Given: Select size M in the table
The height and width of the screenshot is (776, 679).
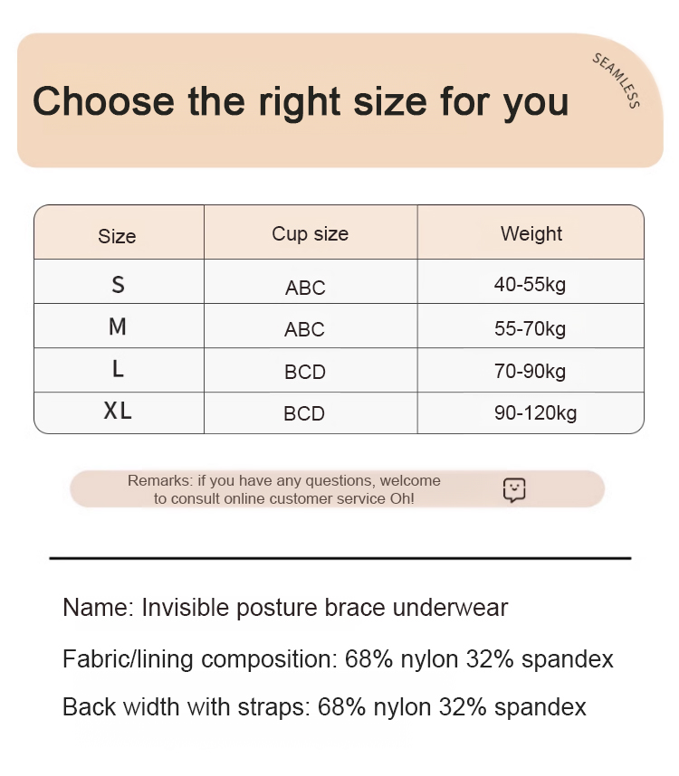Looking at the screenshot, I should [118, 327].
